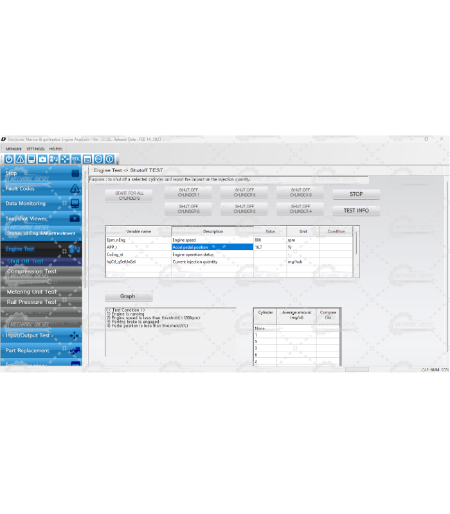The width and height of the screenshot is (450, 514).
Task: Select Compression Test in the sidebar
Action: coord(32,271)
